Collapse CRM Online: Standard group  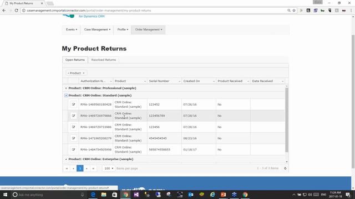point(66,96)
